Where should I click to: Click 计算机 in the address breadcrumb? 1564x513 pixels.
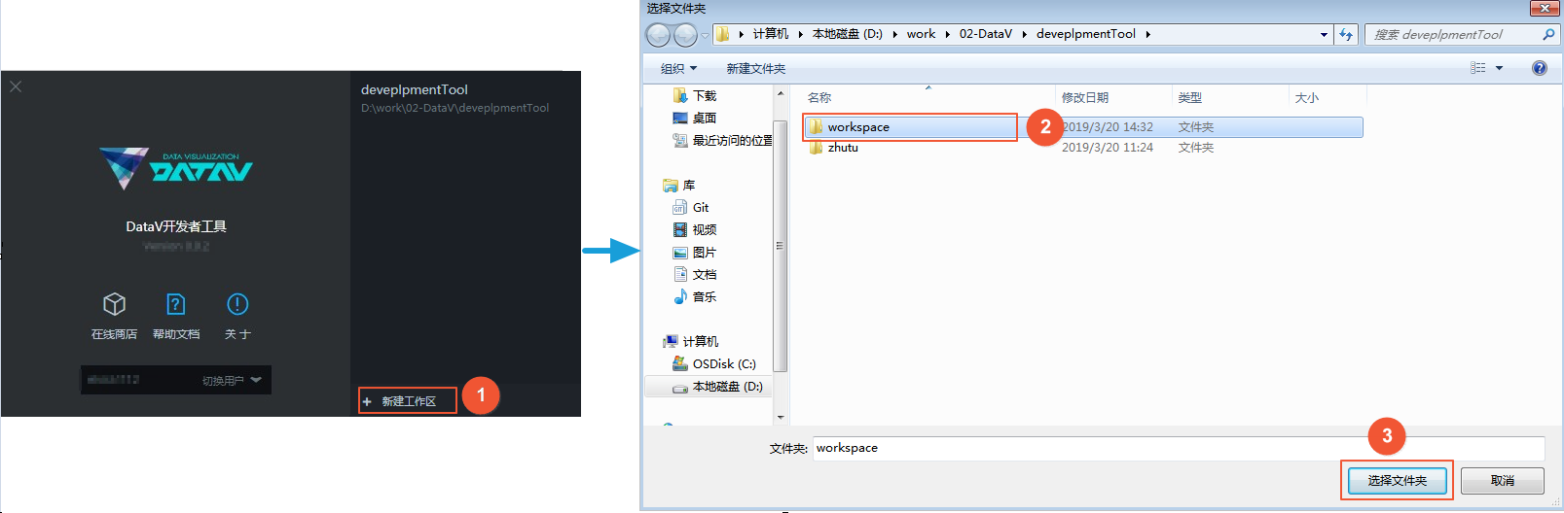click(x=770, y=34)
